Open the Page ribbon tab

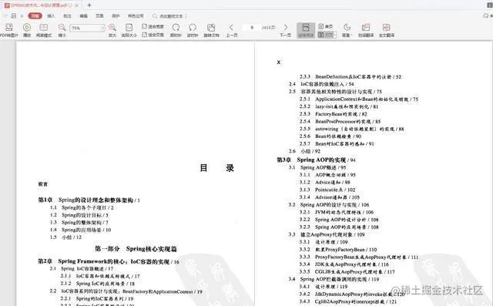tap(99, 15)
